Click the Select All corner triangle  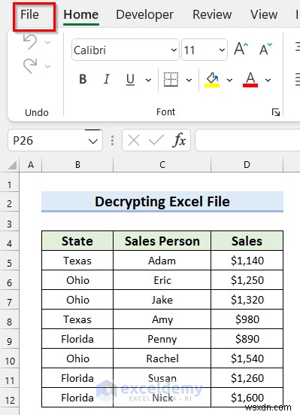coord(12,165)
